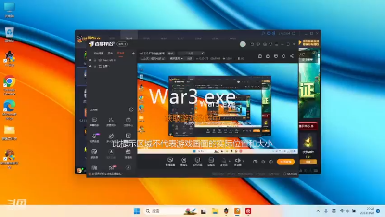Open the video link tool with new badge

pyautogui.click(x=94, y=138)
